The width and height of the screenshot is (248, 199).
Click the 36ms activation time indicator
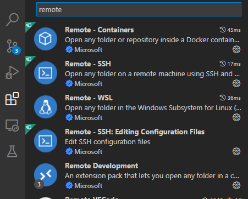click(x=230, y=98)
